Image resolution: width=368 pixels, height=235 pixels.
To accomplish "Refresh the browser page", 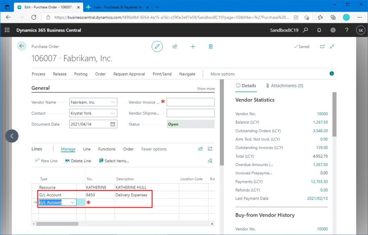I will 34,17.
